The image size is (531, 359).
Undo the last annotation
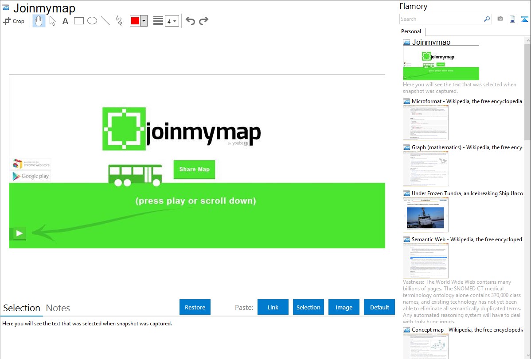click(x=190, y=21)
